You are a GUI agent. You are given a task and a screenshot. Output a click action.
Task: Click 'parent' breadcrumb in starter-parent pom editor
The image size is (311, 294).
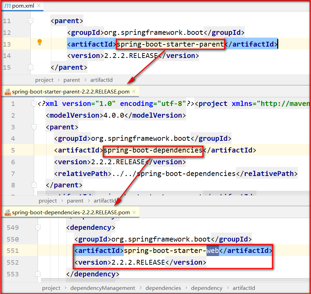point(75,201)
